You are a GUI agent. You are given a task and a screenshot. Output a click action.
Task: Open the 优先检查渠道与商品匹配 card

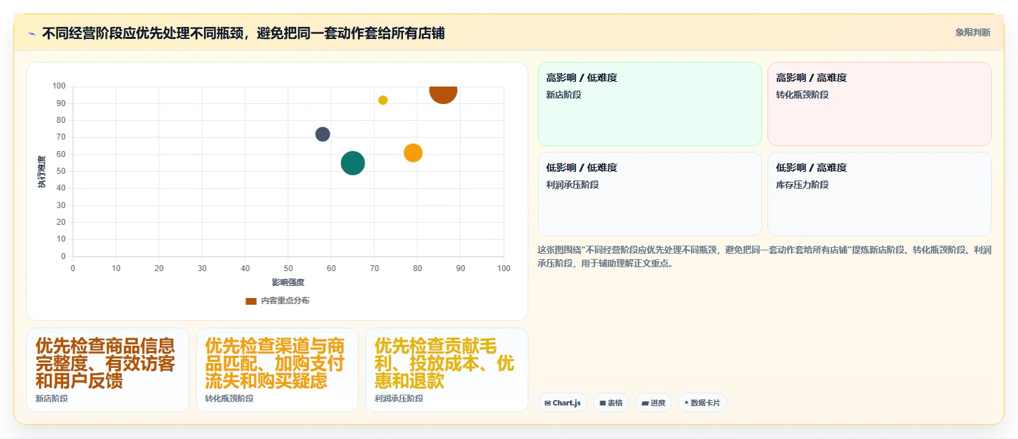click(x=277, y=370)
